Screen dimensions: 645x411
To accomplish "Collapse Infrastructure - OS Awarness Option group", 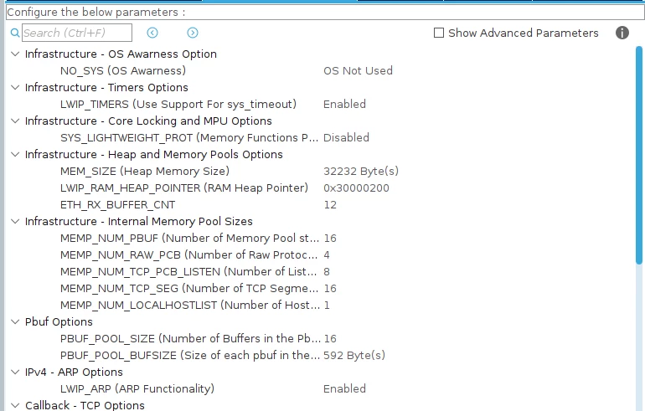I will pyautogui.click(x=15, y=54).
